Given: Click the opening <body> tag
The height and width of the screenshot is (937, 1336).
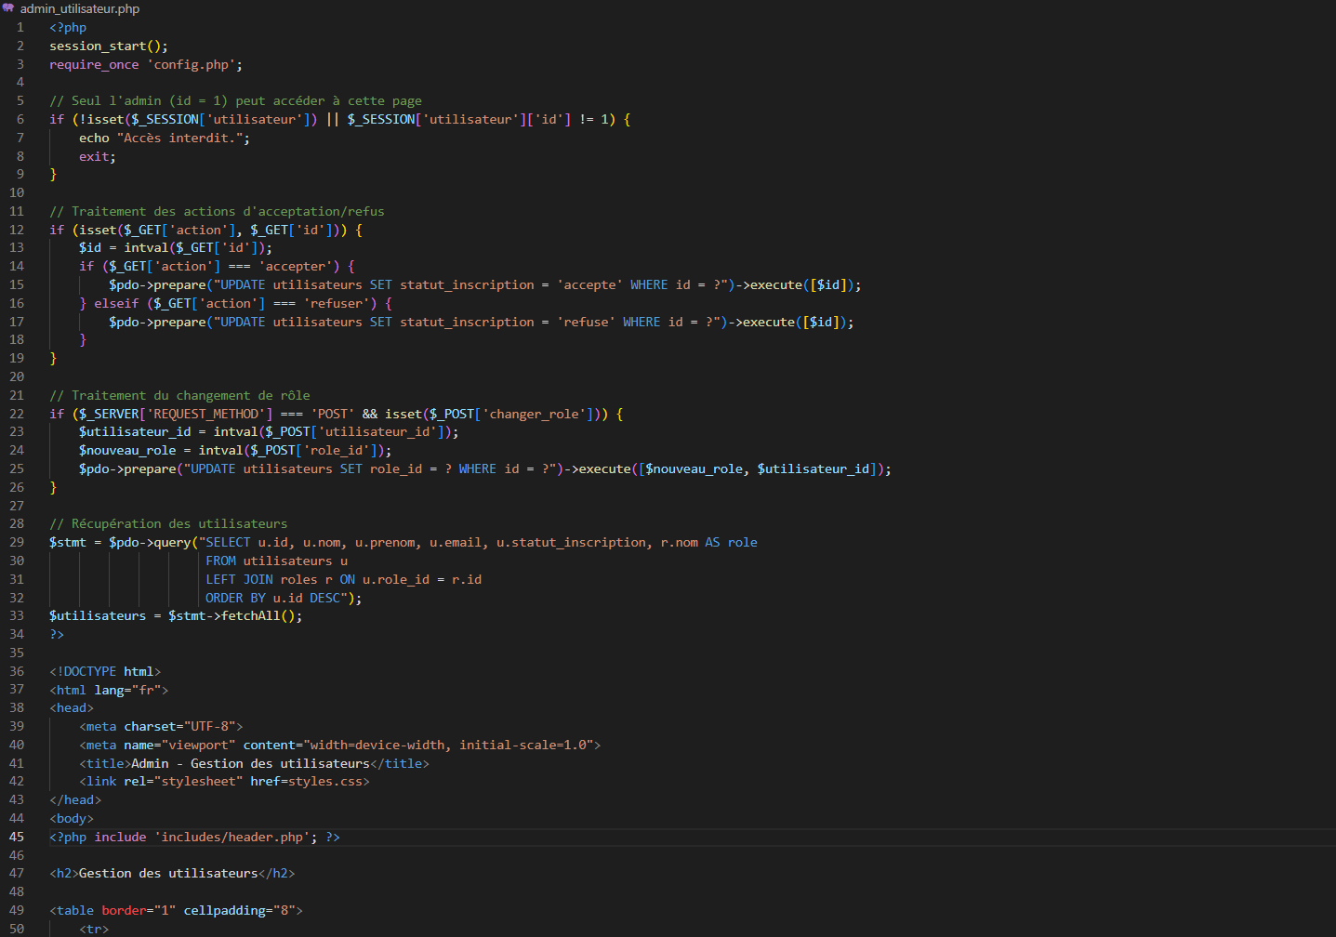Looking at the screenshot, I should [x=72, y=819].
